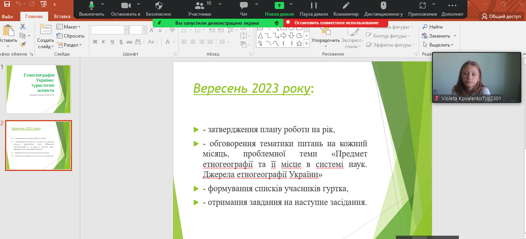Screen dimensions: 526x239
Task: Select the star shape in shapes gallery
Action: click(x=299, y=43)
